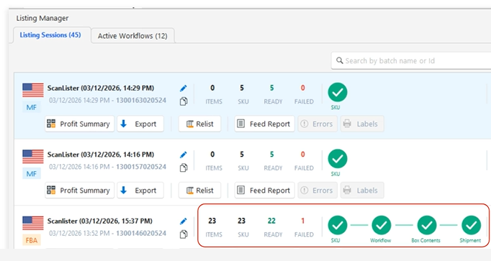Click the FBA badge of 15:37 PM session
This screenshot has height=261, width=491.
coord(31,240)
